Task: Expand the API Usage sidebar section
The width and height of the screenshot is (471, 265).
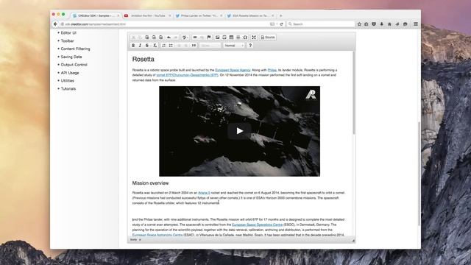Action: click(70, 73)
